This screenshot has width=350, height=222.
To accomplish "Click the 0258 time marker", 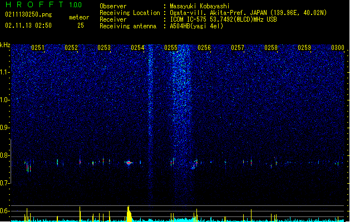I will click(271, 48).
